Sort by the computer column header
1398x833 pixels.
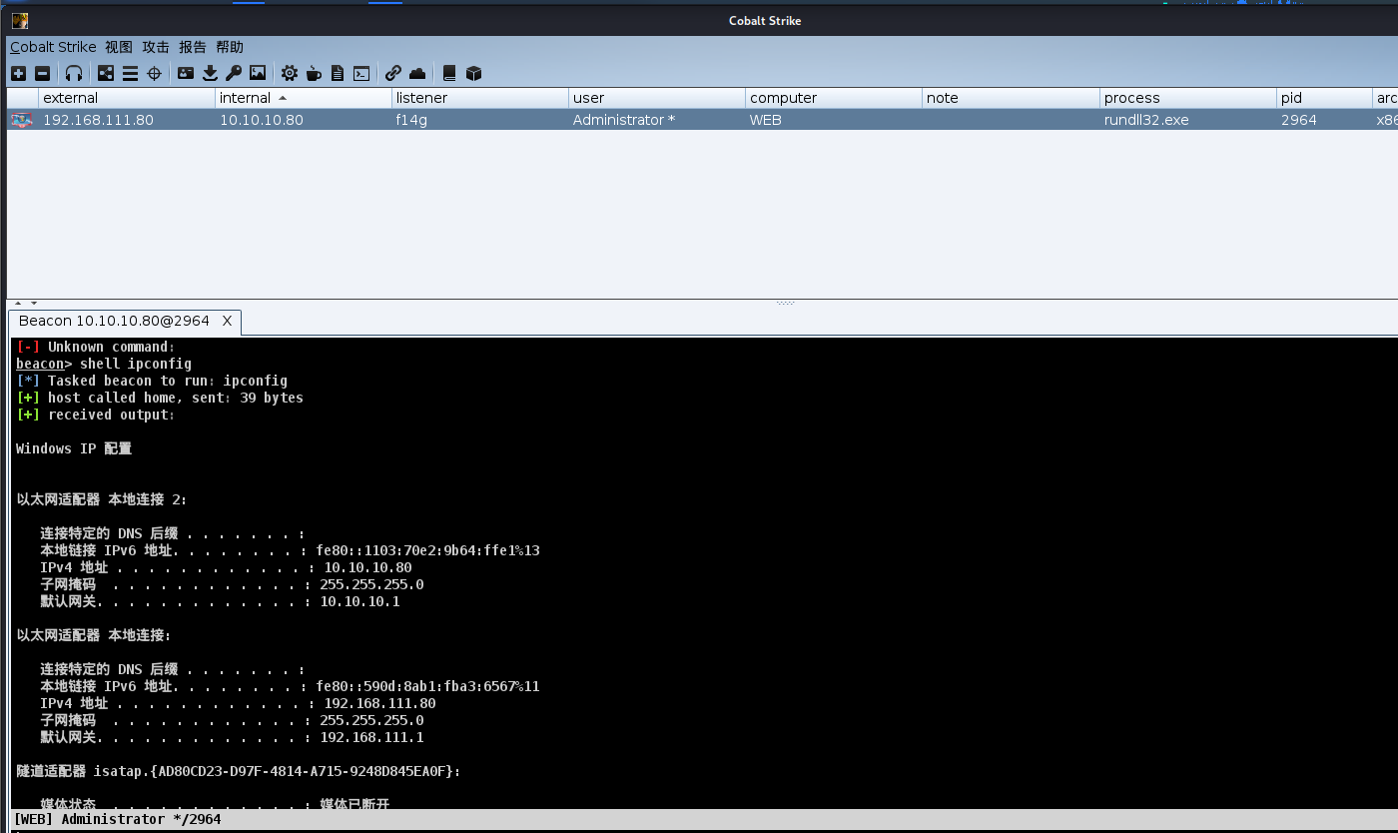(834, 98)
